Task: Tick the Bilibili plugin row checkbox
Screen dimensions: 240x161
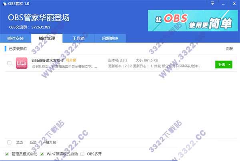Action: coord(9,63)
